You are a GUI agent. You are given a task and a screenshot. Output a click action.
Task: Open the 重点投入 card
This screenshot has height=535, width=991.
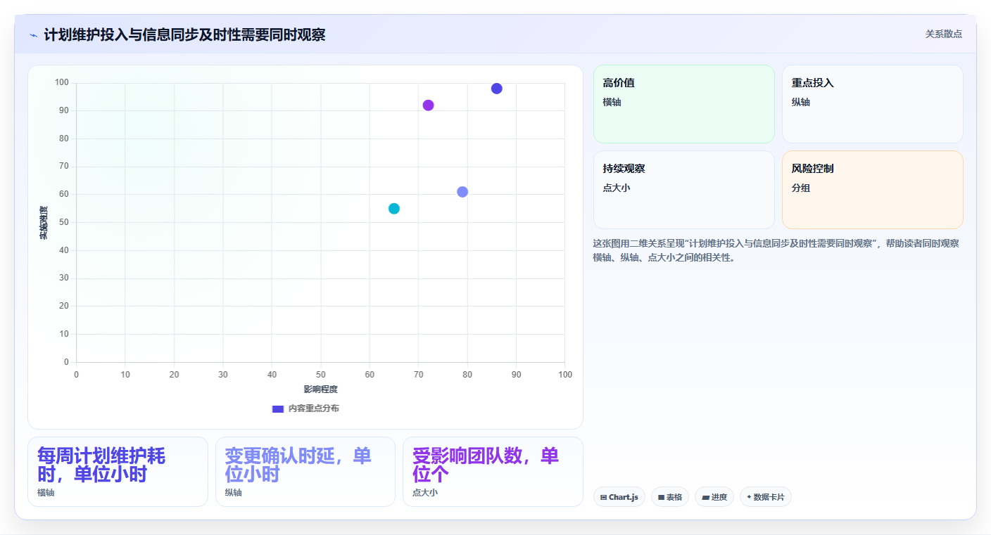[x=873, y=104]
